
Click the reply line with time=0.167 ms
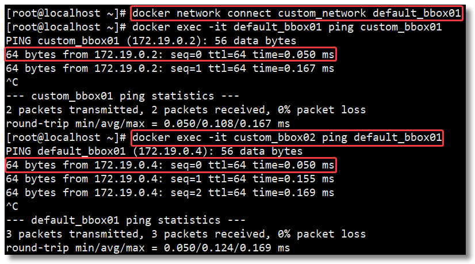170,68
